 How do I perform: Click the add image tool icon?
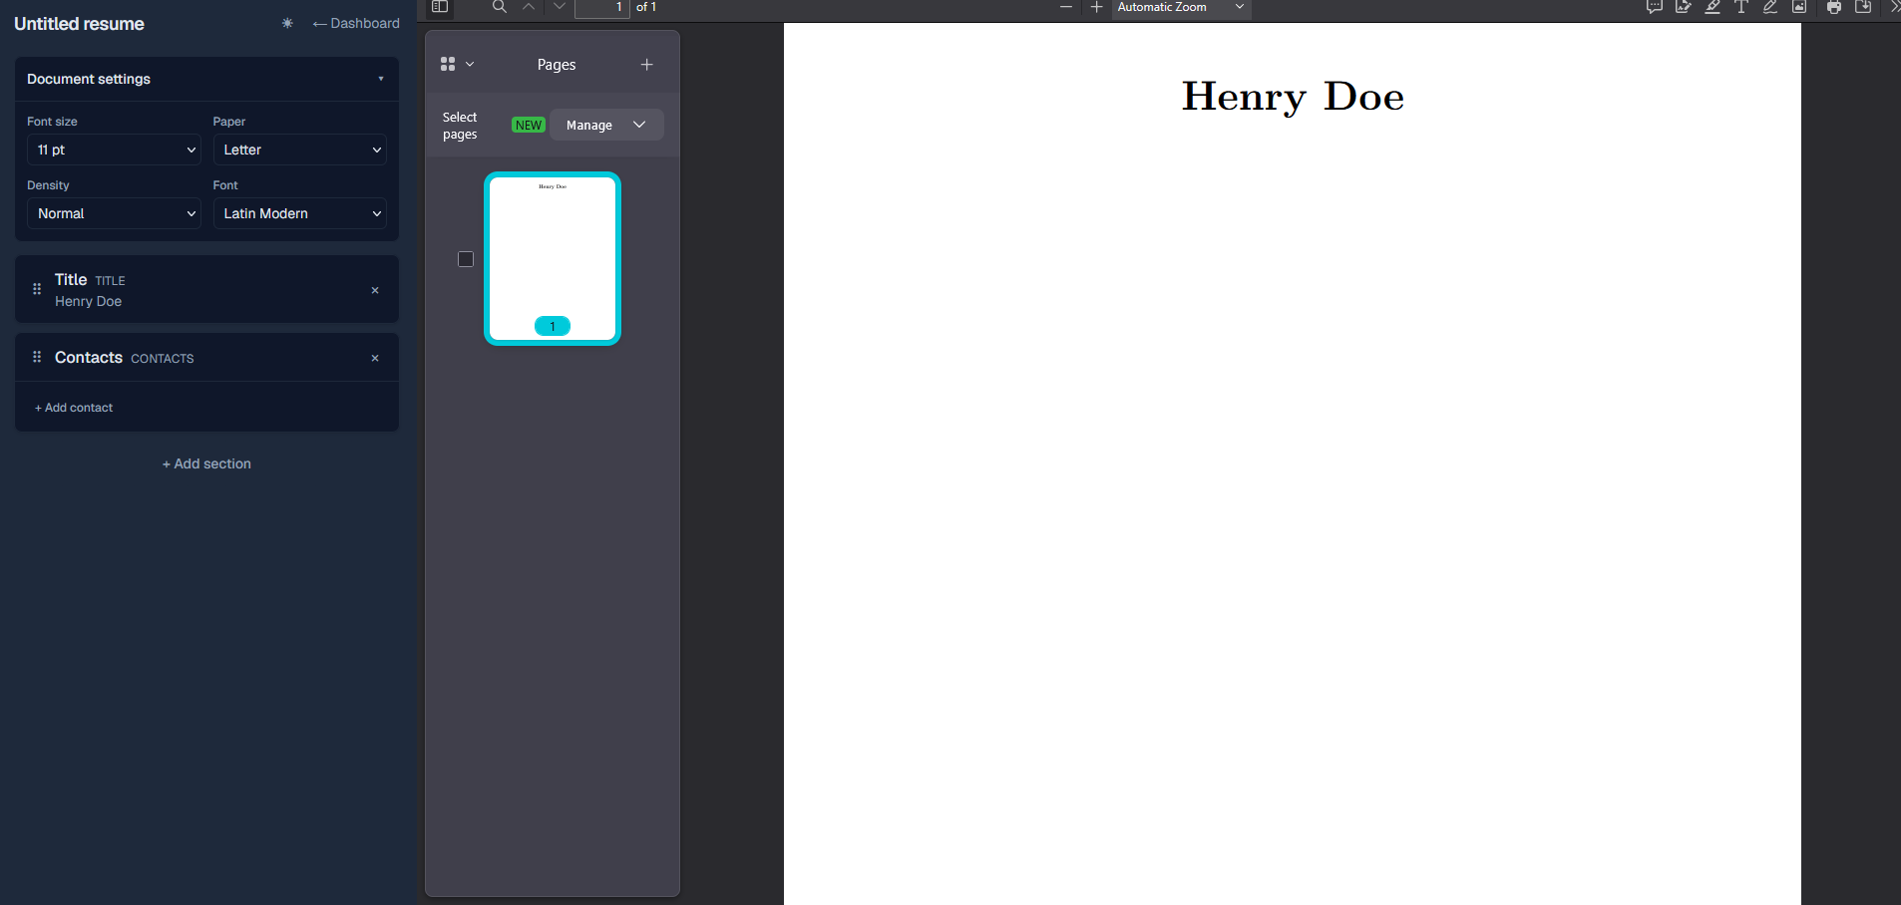pos(1799,7)
